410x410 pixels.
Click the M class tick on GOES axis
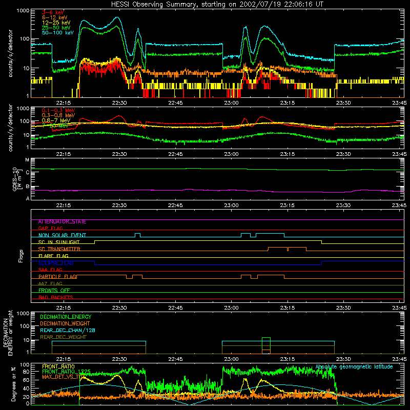click(x=27, y=160)
